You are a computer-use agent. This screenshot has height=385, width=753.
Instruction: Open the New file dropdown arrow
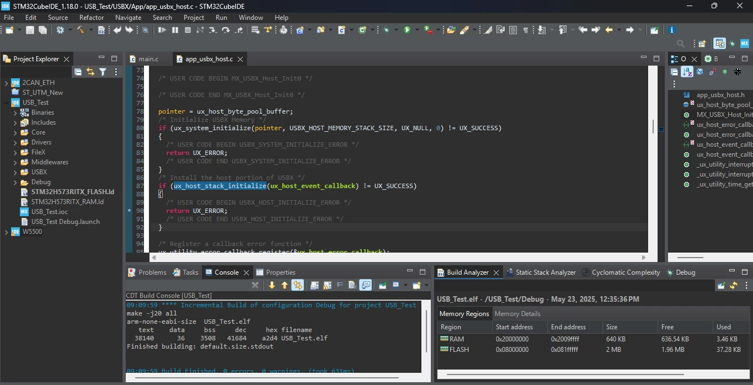(x=19, y=30)
